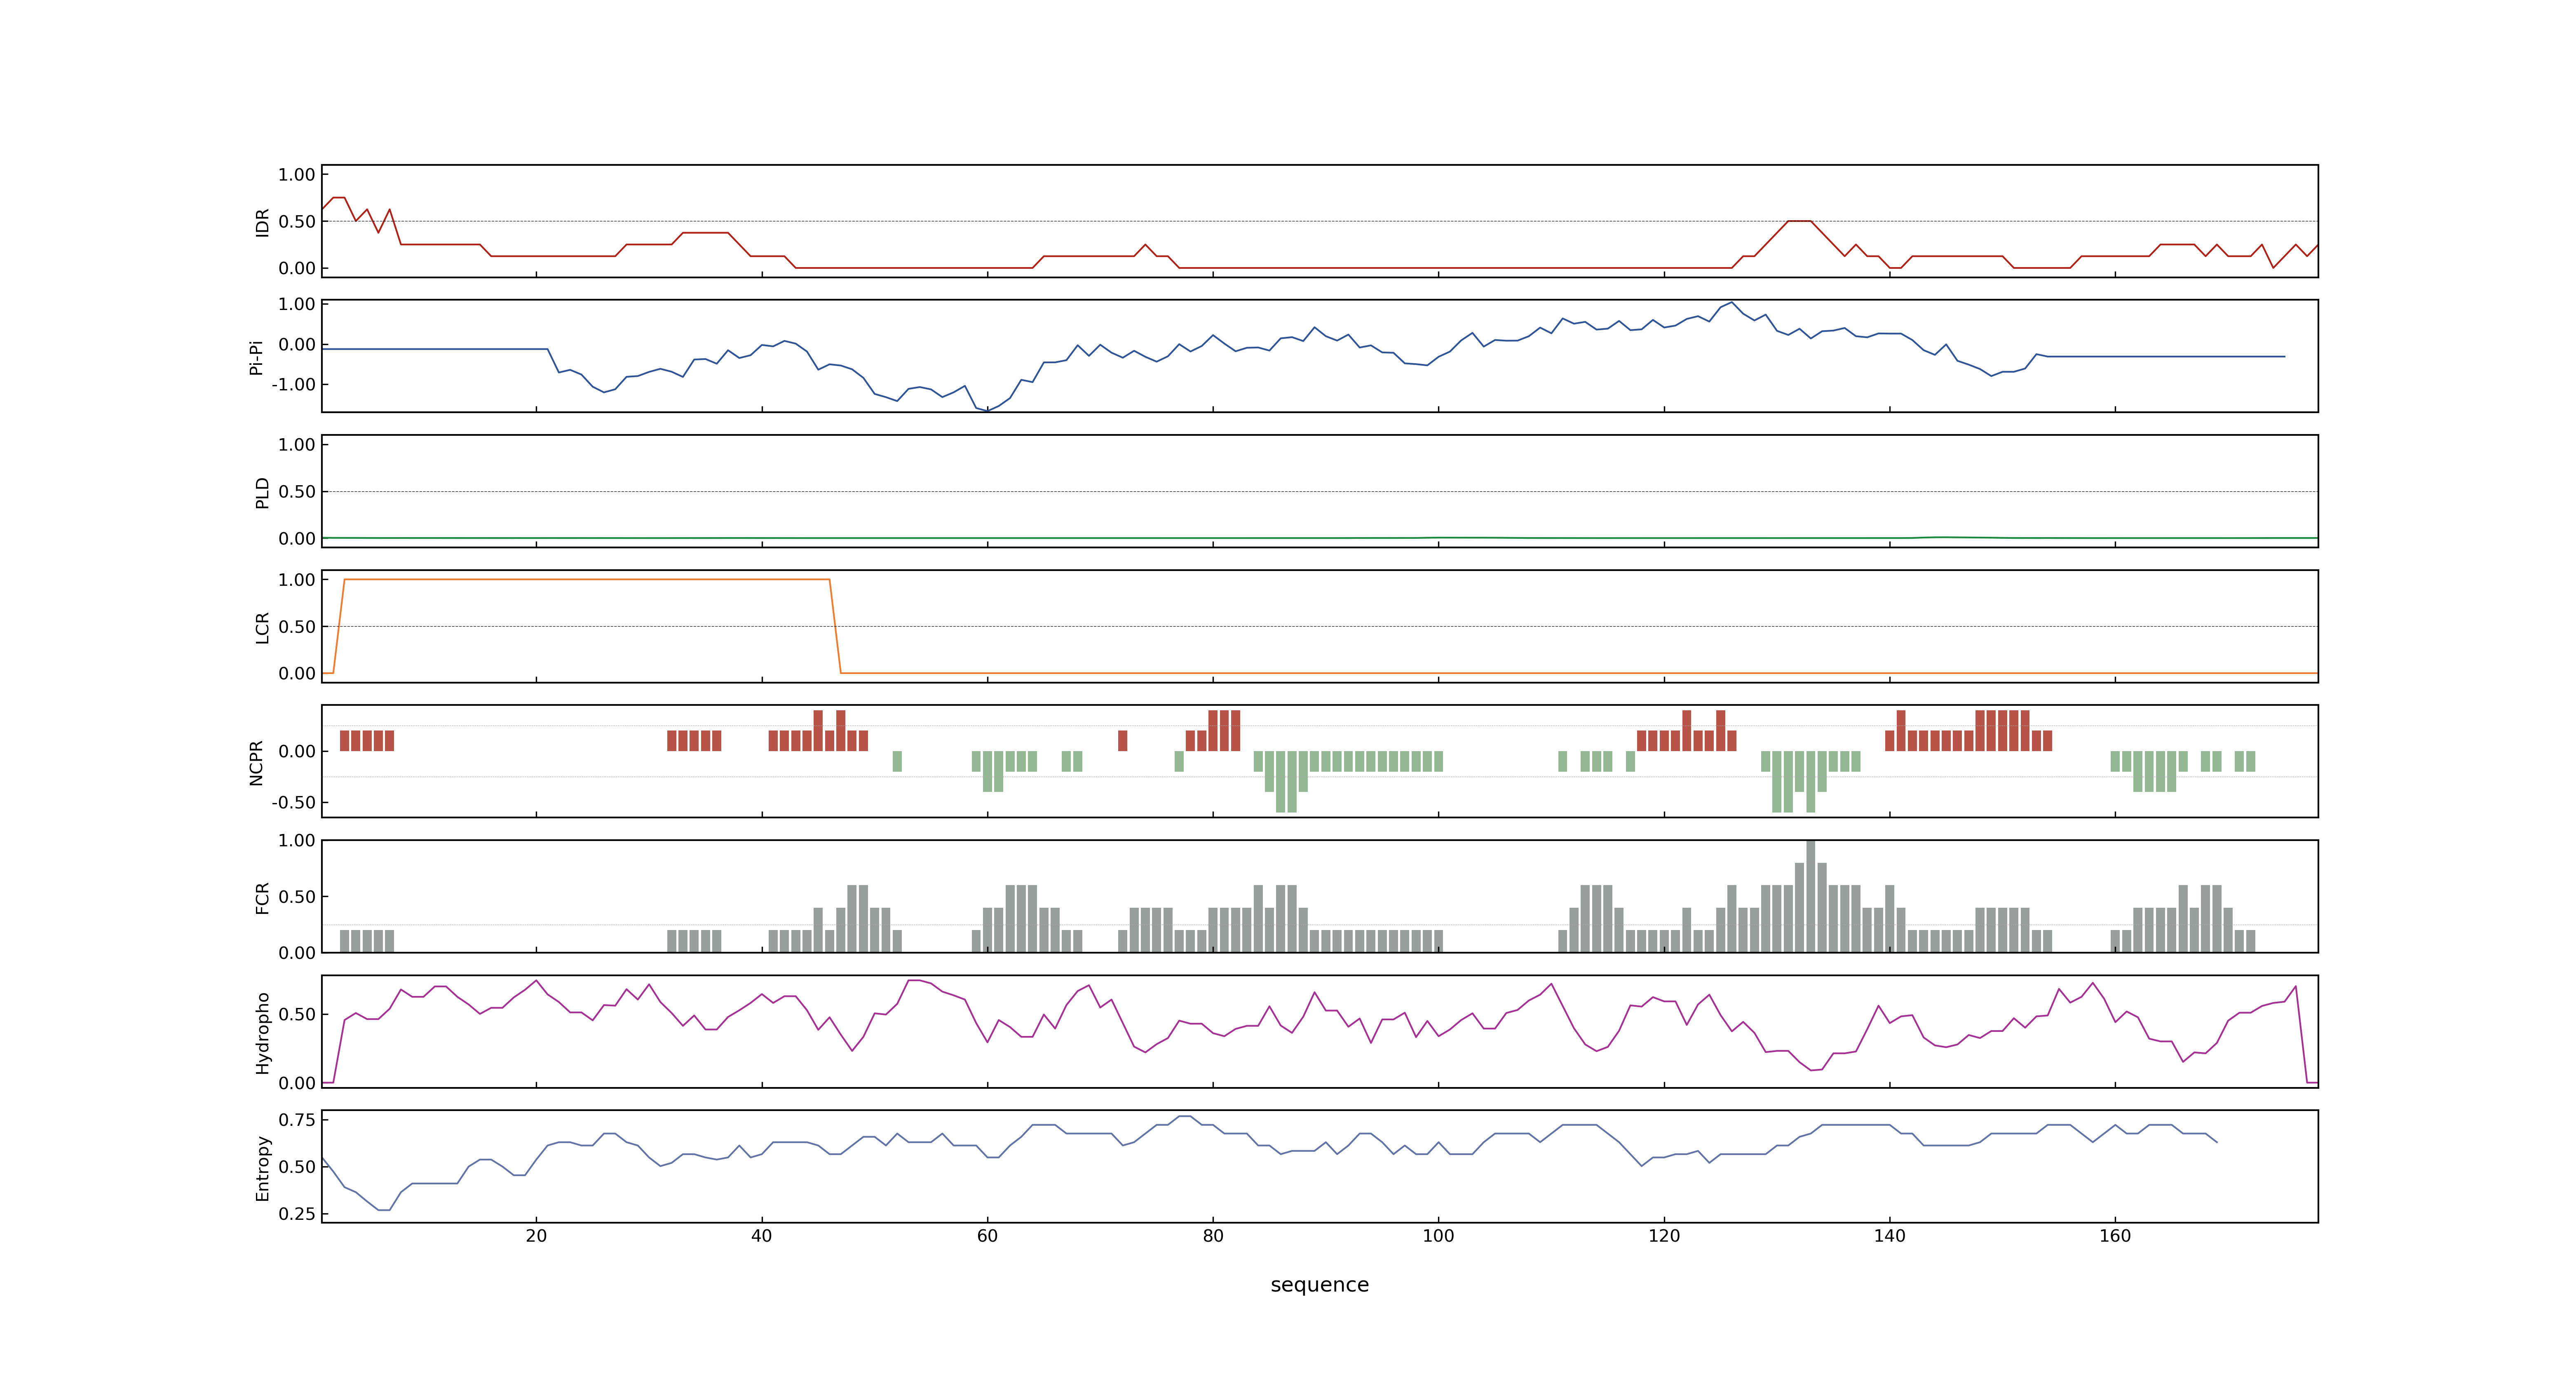
Task: Click the FCR y-axis label
Action: click(262, 897)
